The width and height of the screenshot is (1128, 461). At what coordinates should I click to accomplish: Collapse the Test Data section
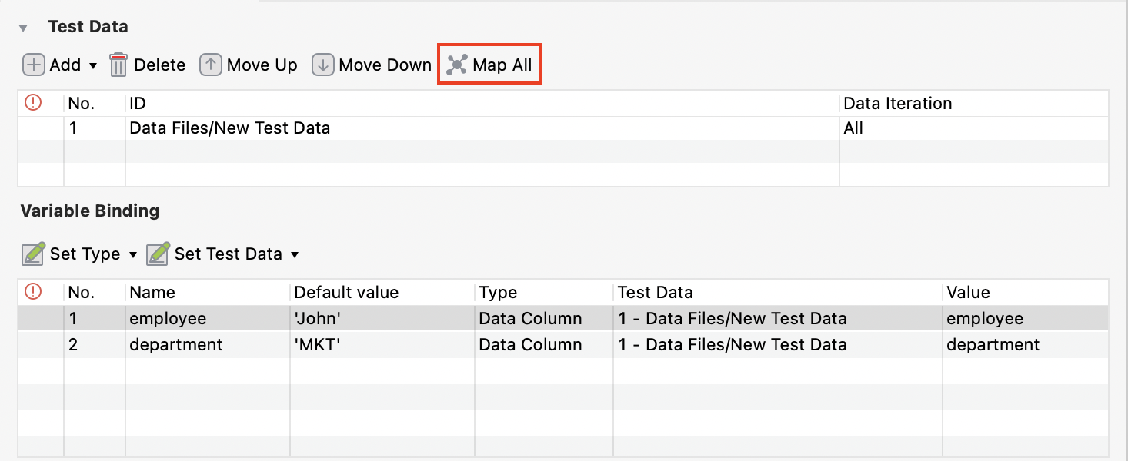(x=24, y=25)
